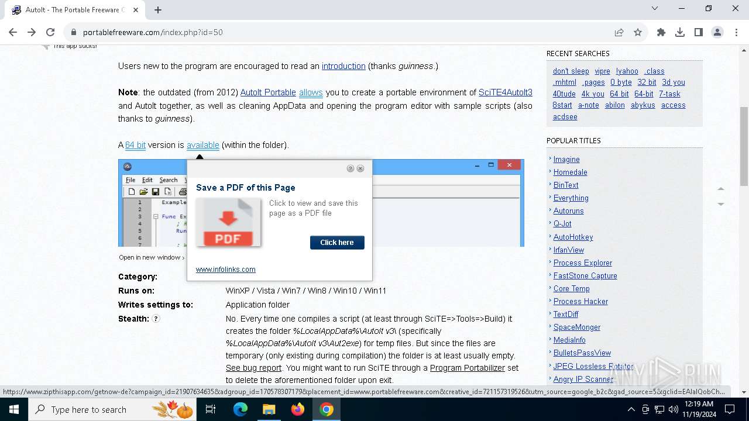Viewport: 749px width, 421px height.
Task: Open the Windows Start menu
Action: pyautogui.click(x=14, y=409)
